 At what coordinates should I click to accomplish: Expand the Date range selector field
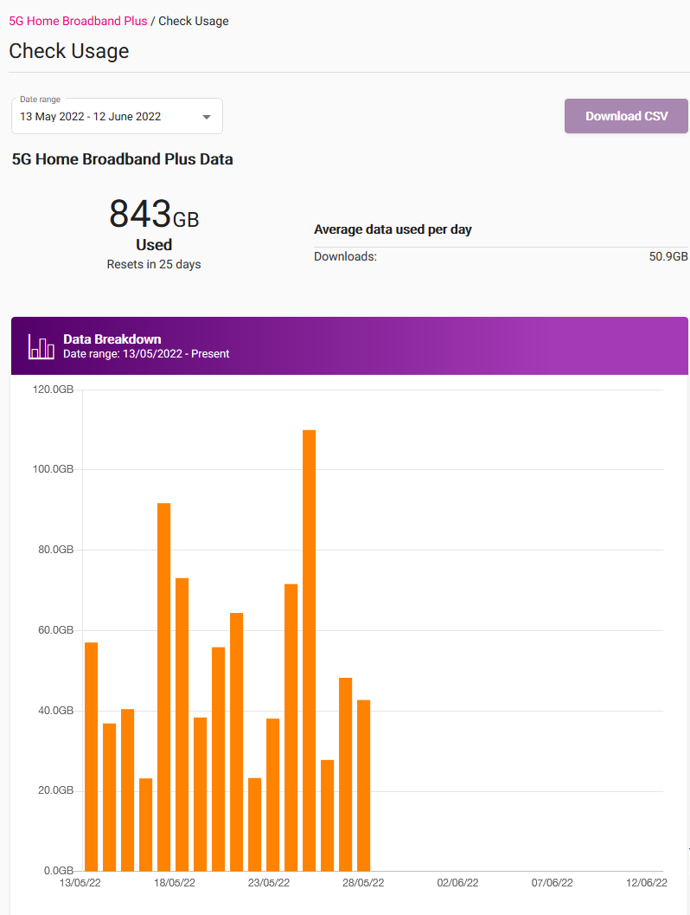(x=117, y=115)
